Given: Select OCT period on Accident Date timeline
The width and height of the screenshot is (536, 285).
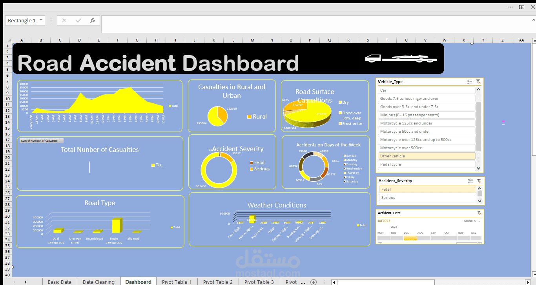Looking at the screenshot, I should pyautogui.click(x=450, y=238).
